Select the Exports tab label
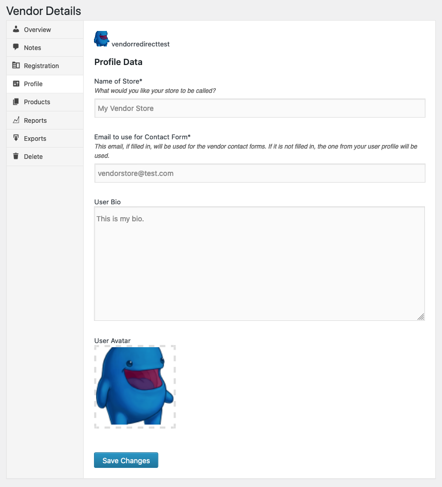442x487 pixels. pyautogui.click(x=35, y=139)
